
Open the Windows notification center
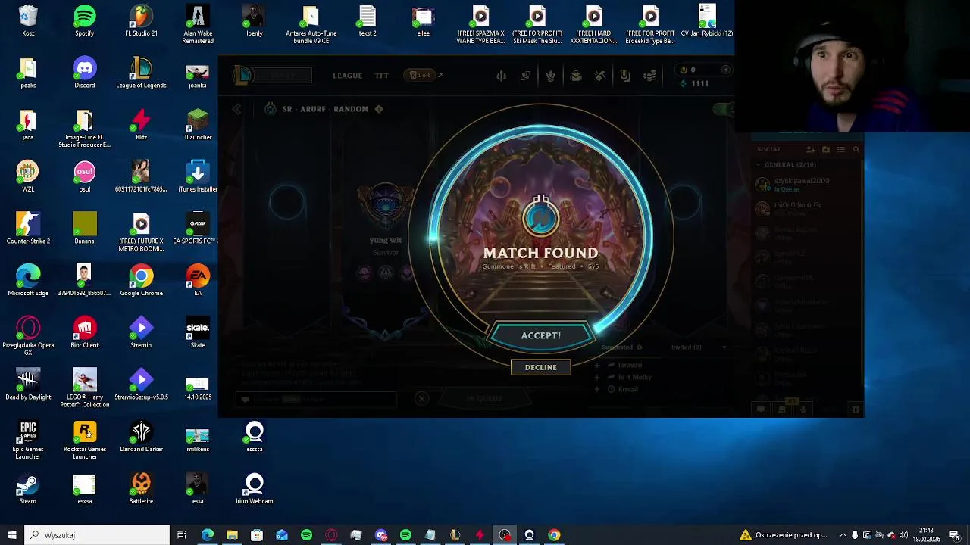[x=954, y=535]
